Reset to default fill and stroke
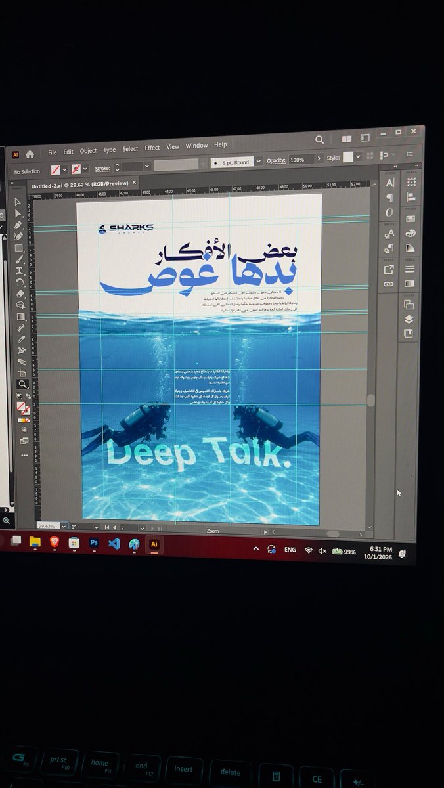 click(18, 396)
